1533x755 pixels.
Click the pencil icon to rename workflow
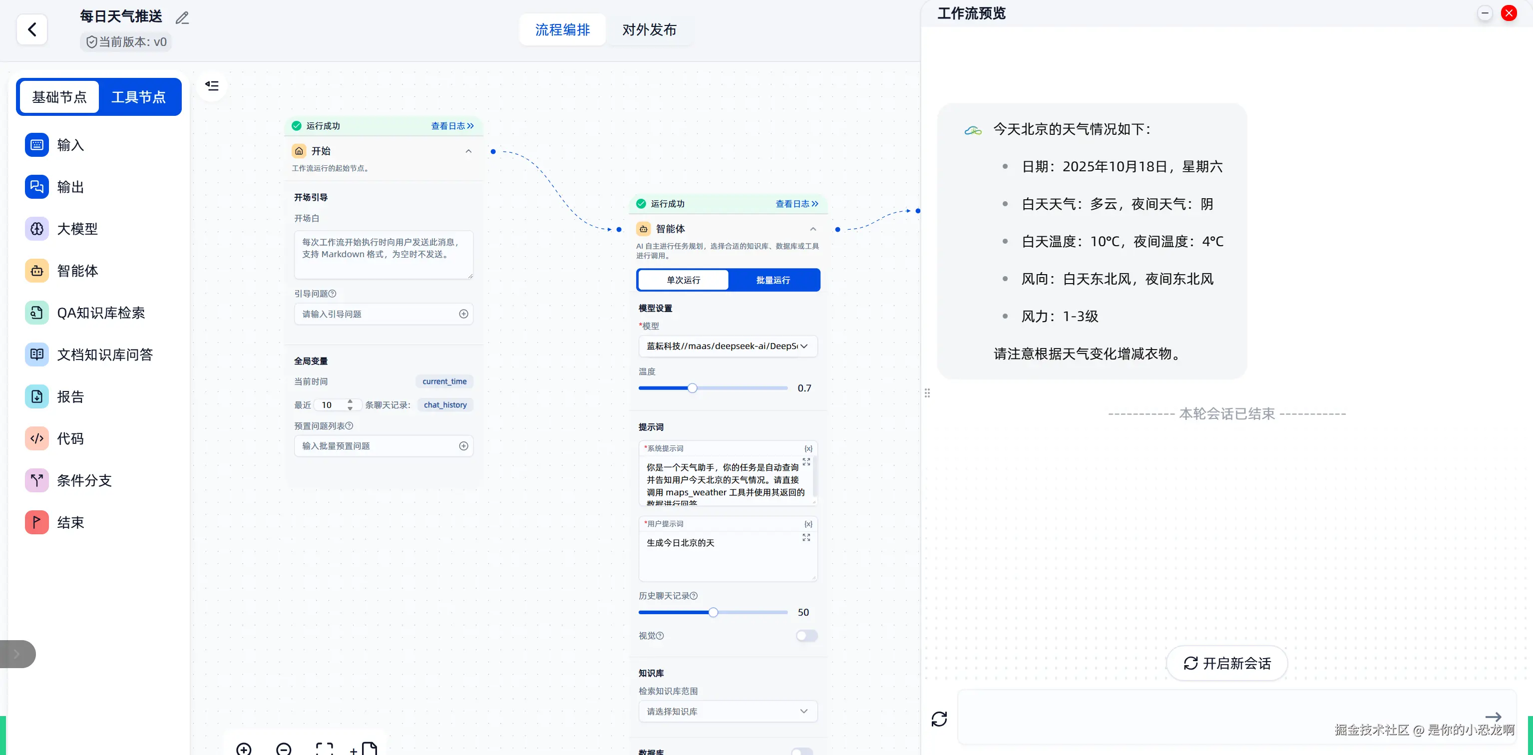click(x=182, y=18)
